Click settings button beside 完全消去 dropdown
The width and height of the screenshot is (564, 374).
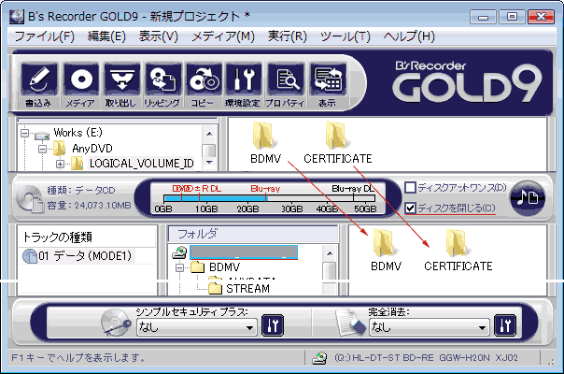coord(505,325)
